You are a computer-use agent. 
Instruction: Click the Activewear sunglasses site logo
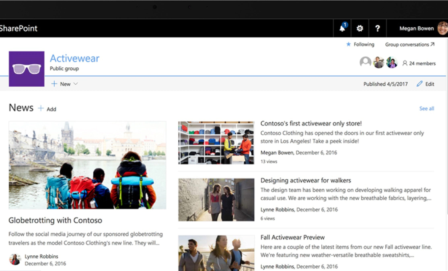27,69
